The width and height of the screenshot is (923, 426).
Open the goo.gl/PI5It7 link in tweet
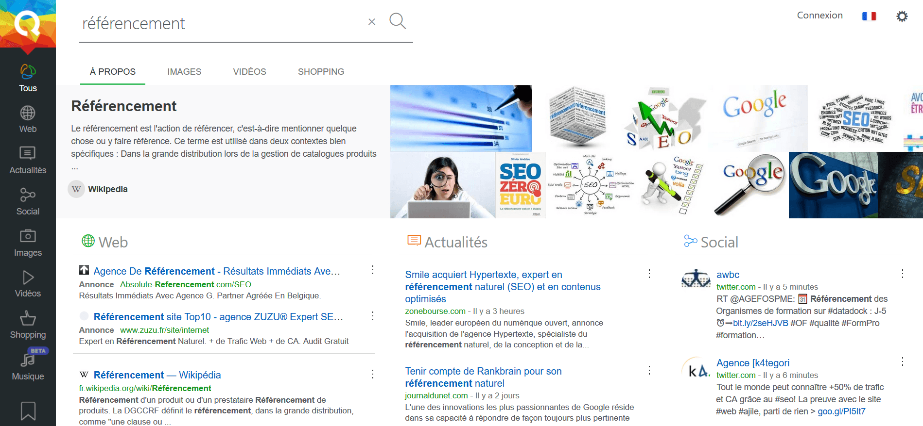(841, 411)
